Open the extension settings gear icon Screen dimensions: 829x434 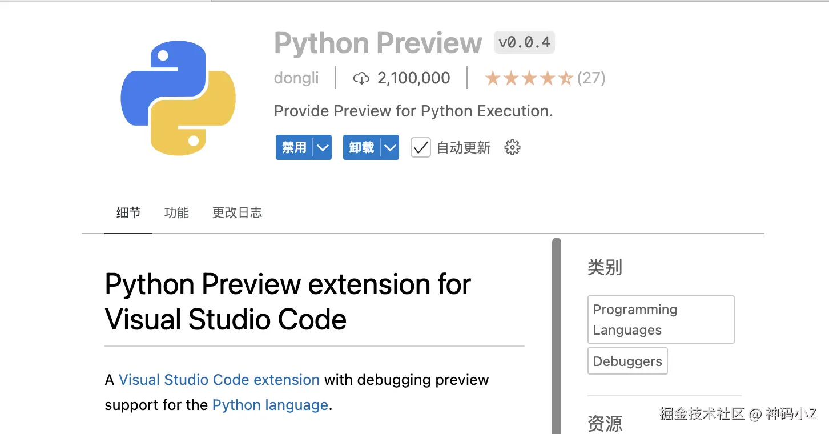[512, 148]
